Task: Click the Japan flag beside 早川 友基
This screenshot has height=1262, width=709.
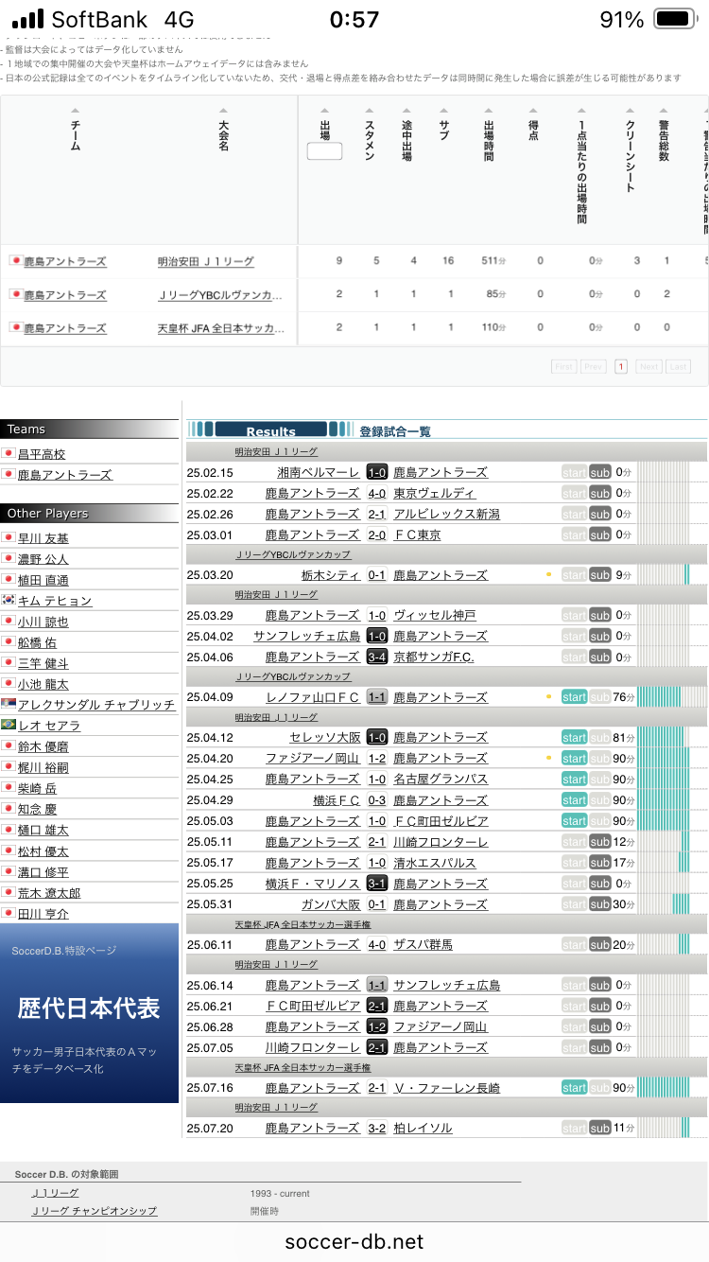Action: point(9,537)
